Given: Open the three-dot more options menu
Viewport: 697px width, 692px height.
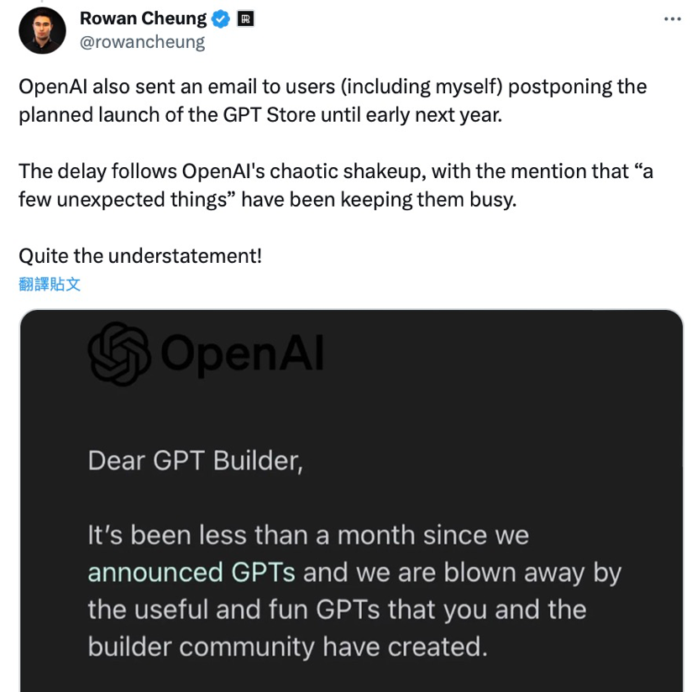Looking at the screenshot, I should click(x=672, y=18).
